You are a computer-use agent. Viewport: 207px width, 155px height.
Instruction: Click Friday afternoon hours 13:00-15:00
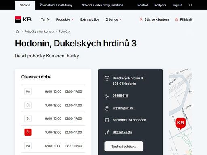tap(73, 146)
